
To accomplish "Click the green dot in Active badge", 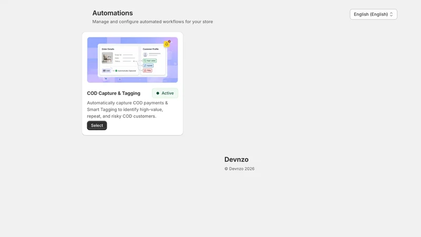I will (158, 93).
